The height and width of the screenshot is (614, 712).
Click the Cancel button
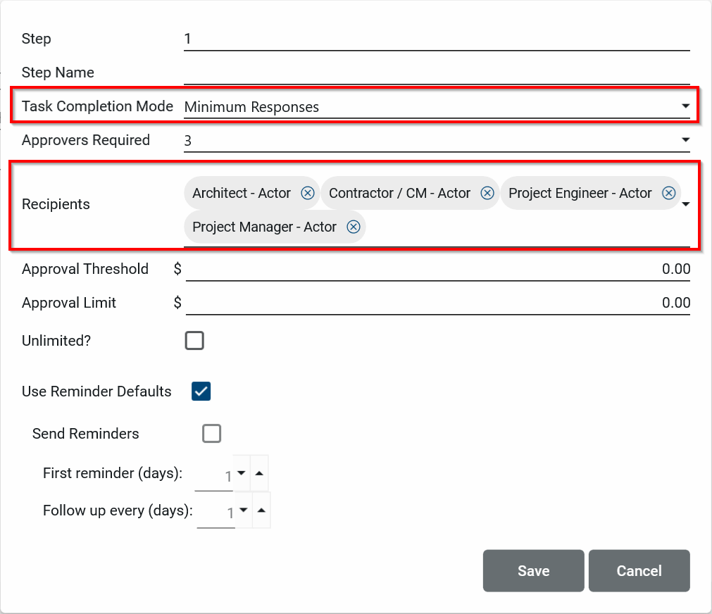[x=639, y=570]
